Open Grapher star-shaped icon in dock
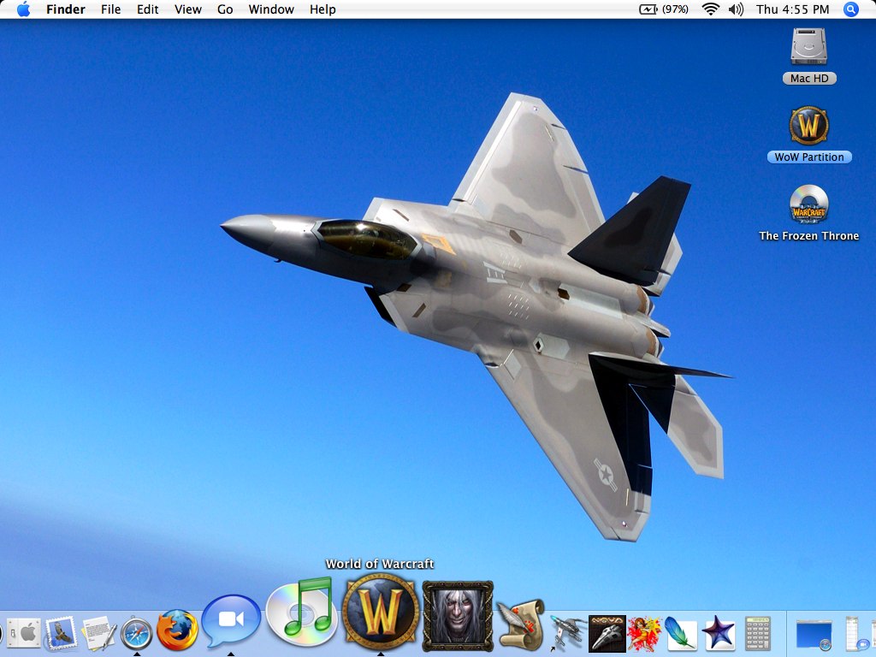This screenshot has height=657, width=876. pos(719,634)
